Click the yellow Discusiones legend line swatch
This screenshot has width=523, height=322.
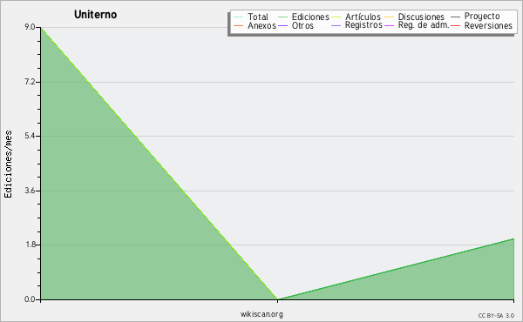tap(390, 17)
